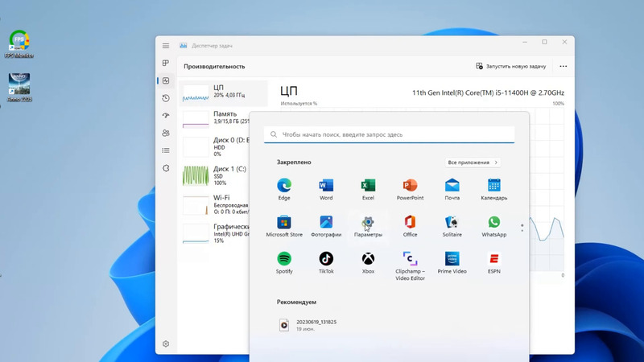
Task: Open Task Manager three-dots more menu
Action: point(563,66)
